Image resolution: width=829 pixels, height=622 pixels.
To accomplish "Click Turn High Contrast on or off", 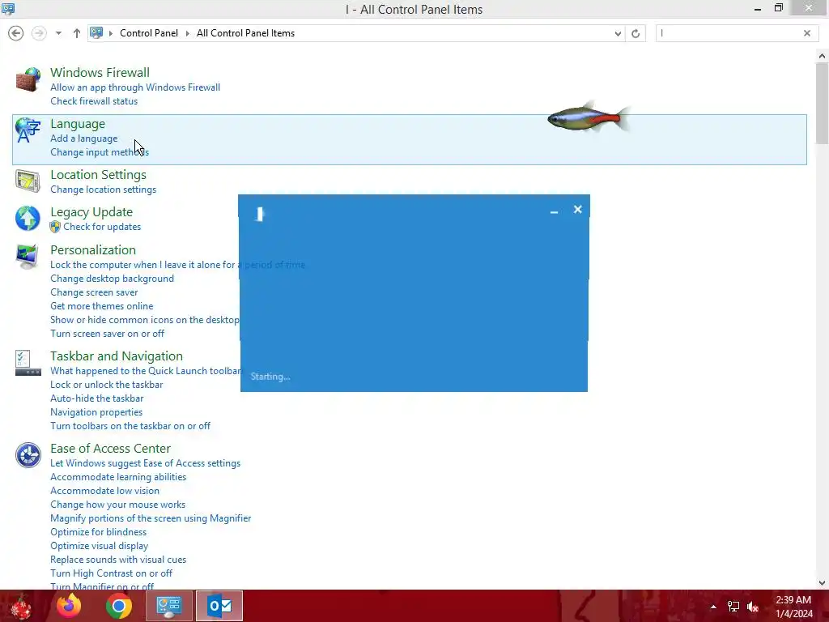I will tap(111, 573).
